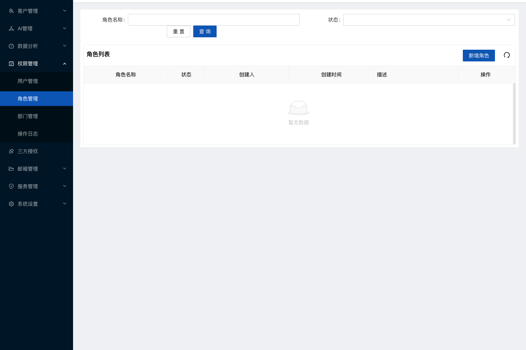Click the 暂无数据 empty text
The width and height of the screenshot is (526, 350).
(299, 122)
